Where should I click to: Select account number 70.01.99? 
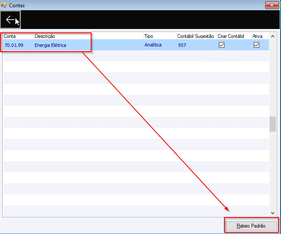[14, 45]
